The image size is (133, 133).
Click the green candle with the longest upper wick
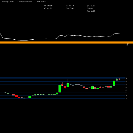(x=68, y=85)
